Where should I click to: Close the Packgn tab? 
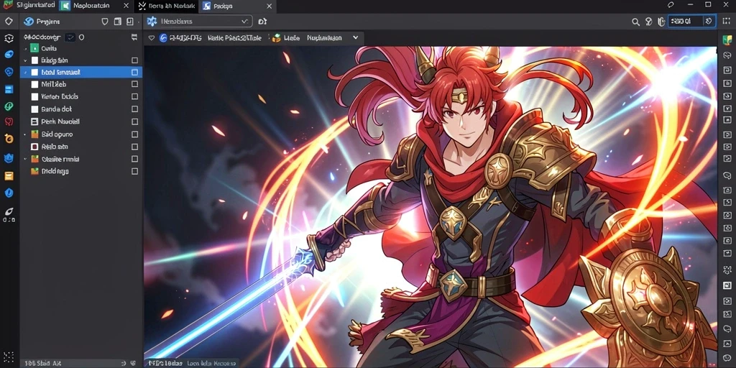click(x=269, y=6)
